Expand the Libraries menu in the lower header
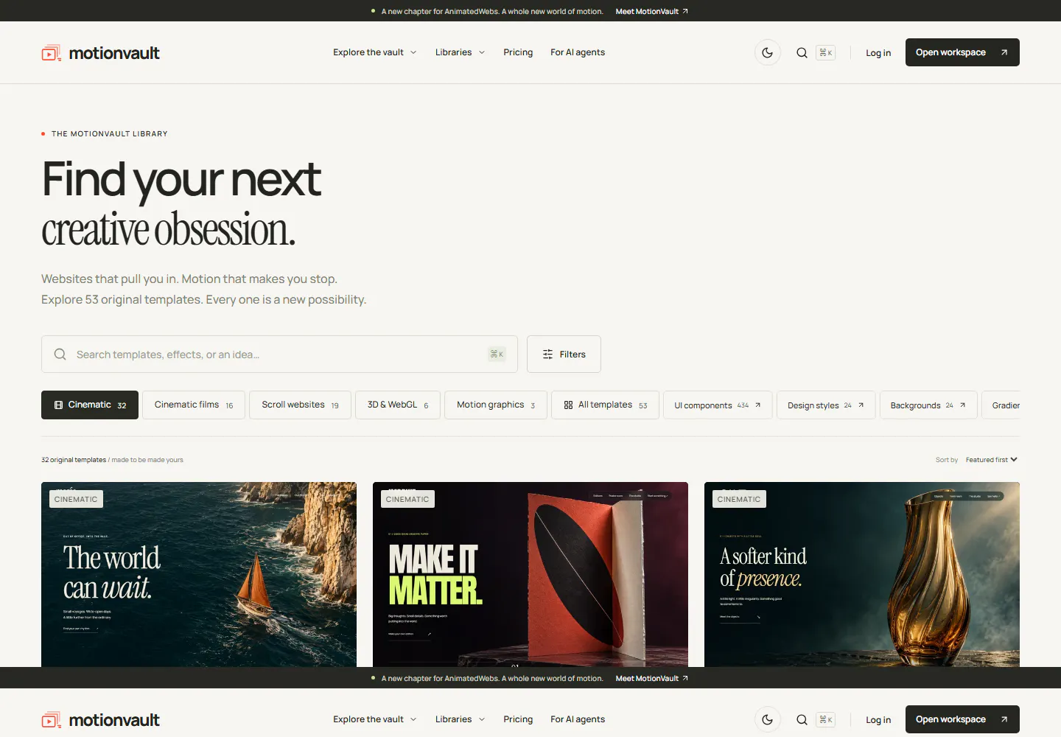The image size is (1061, 737). [461, 719]
